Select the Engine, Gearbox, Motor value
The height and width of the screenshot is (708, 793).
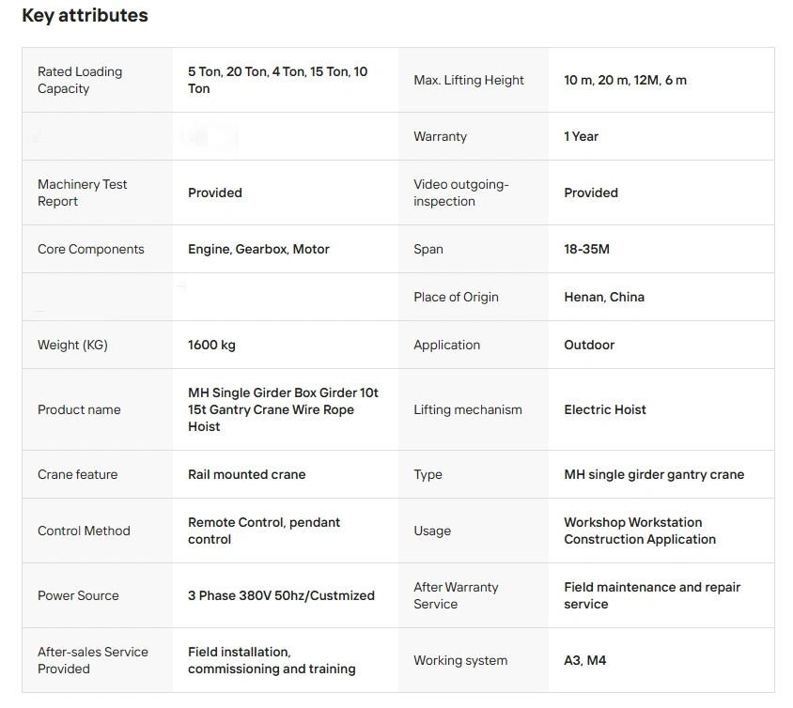pyautogui.click(x=258, y=249)
